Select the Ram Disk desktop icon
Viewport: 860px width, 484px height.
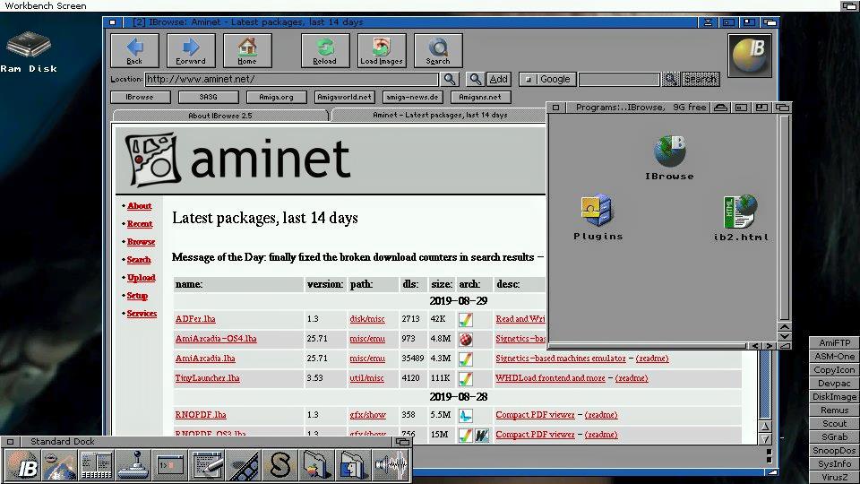pos(29,52)
